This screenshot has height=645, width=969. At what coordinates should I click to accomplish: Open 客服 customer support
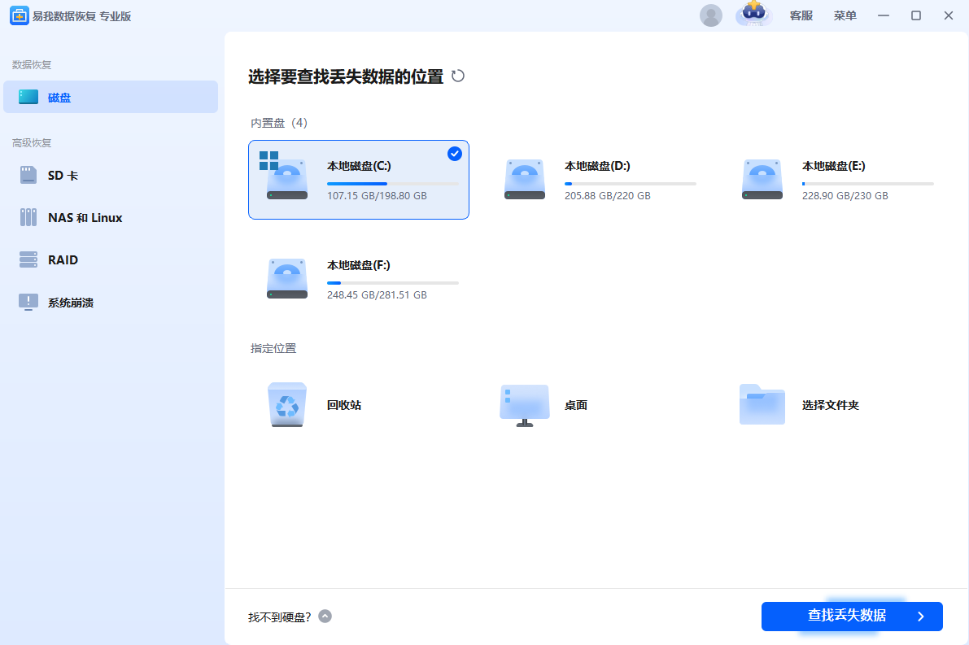click(x=801, y=15)
